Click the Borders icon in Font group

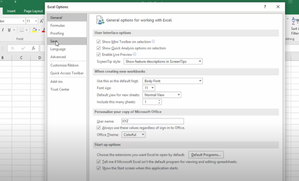(x=22, y=30)
